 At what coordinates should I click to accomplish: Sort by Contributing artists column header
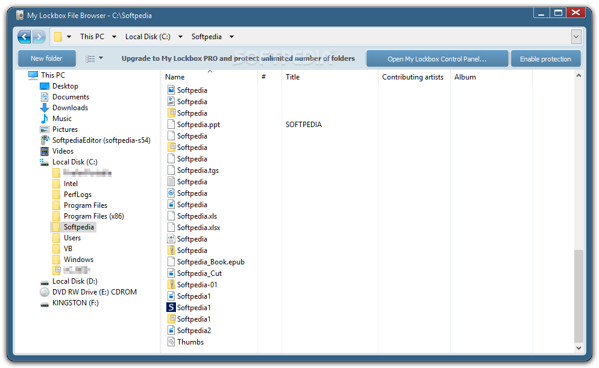[414, 77]
